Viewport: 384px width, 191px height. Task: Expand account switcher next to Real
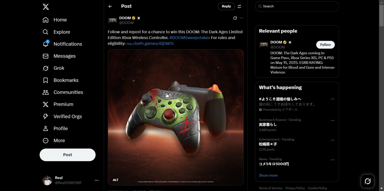coord(97,180)
